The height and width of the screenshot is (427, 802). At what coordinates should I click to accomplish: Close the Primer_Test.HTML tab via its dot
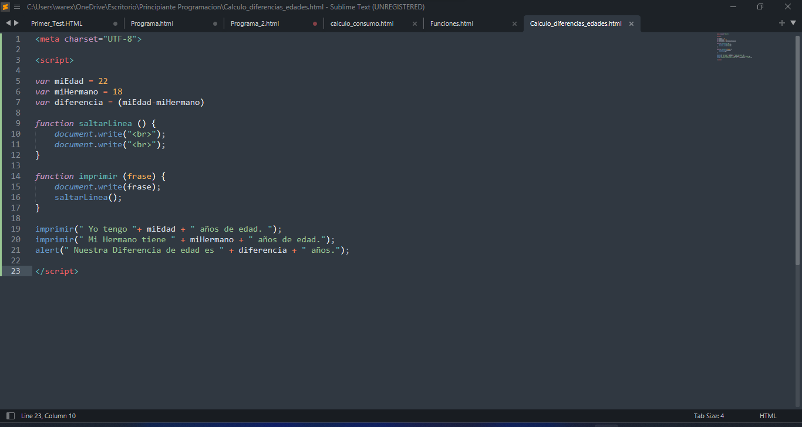point(115,24)
